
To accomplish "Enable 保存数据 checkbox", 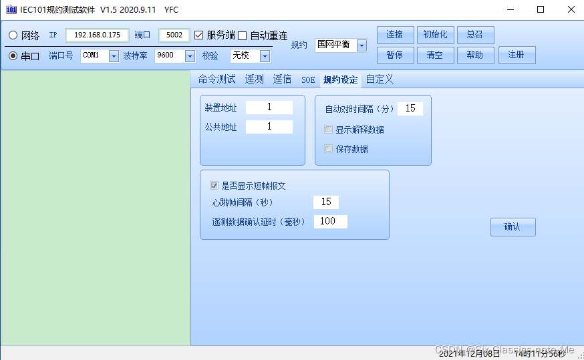I will [328, 148].
